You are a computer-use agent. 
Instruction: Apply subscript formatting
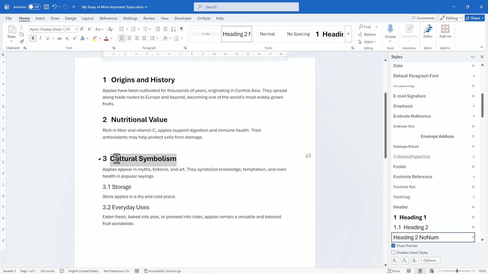[67, 38]
